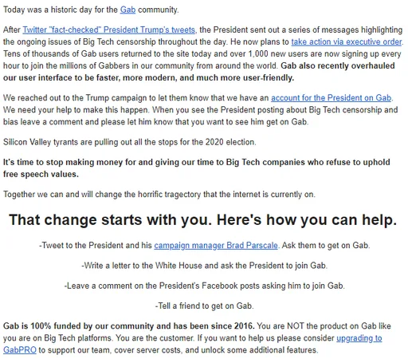The height and width of the screenshot is (359, 408).
Task: Click the "Write a letter to the White House" line
Action: [204, 266]
